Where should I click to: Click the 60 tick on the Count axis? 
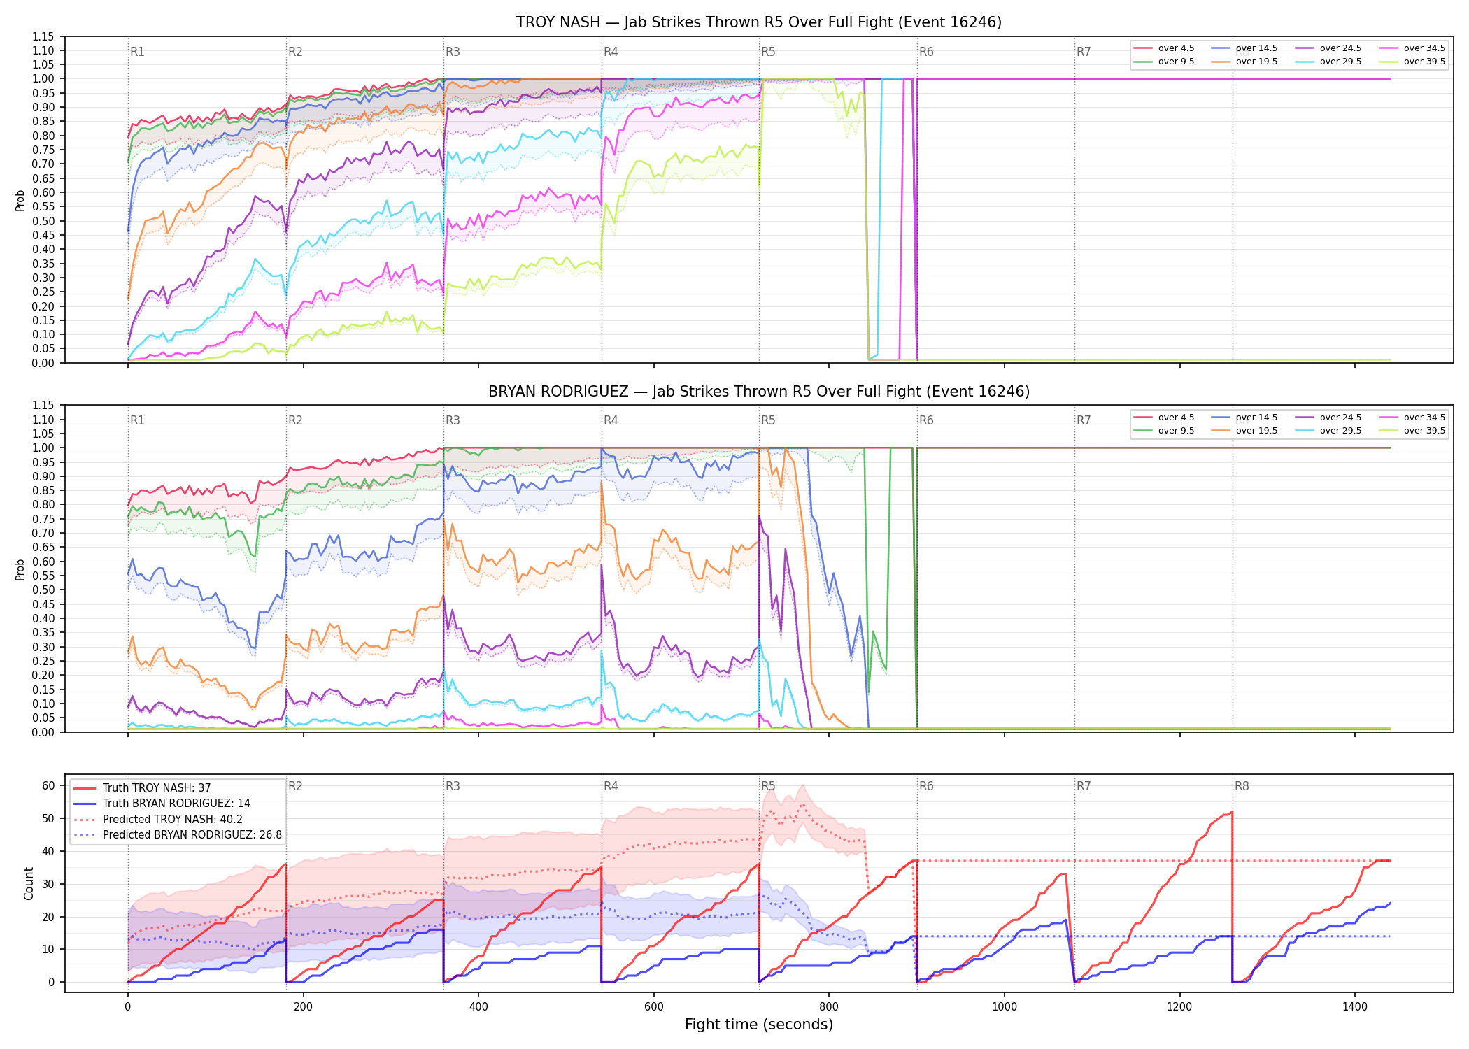click(48, 785)
